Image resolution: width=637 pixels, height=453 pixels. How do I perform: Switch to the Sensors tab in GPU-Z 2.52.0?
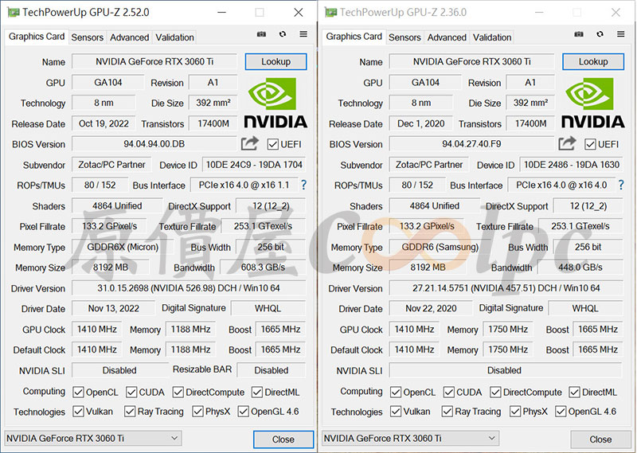click(x=87, y=37)
